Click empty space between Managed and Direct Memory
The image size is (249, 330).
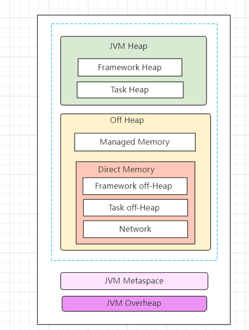coord(135,156)
